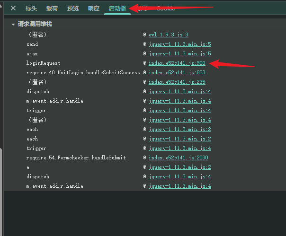
Task: Open index.e52c141.js:235 source link
Action: [x=177, y=82]
